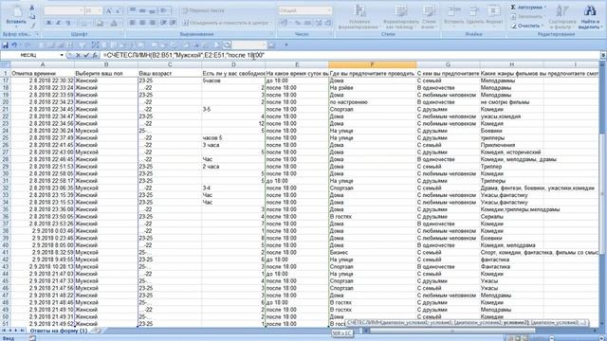Toggle italic К formatting
Image resolution: width=607 pixels, height=341 pixels.
[59, 23]
